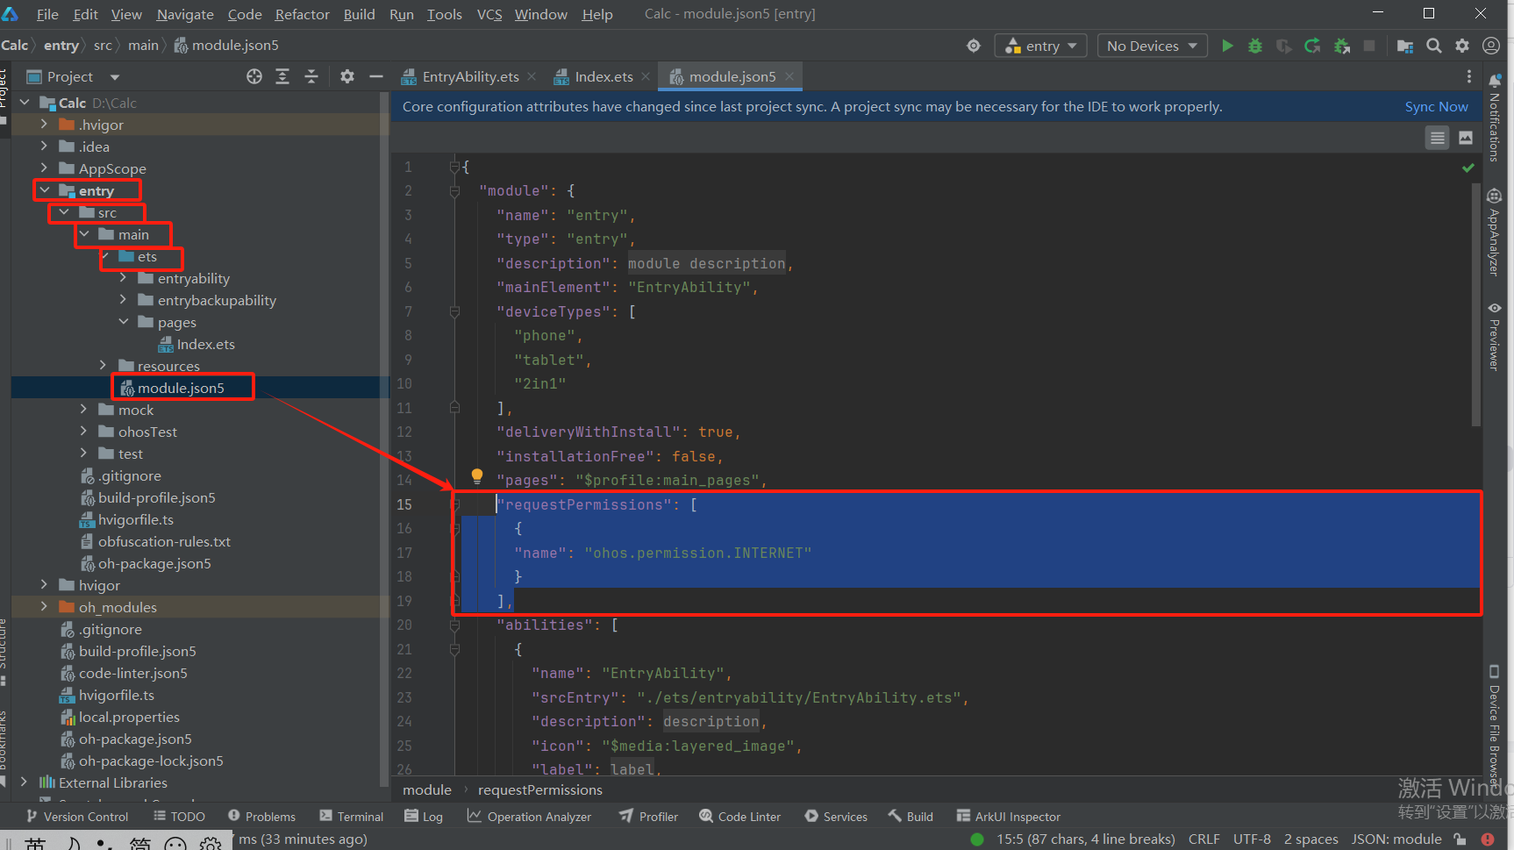
Task: Click the intention light bulb on line 14
Action: pyautogui.click(x=477, y=476)
